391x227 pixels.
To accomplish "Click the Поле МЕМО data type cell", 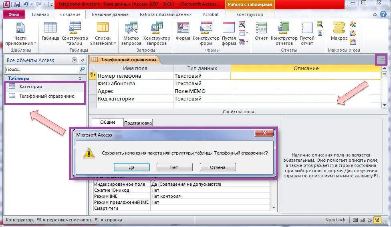I will pyautogui.click(x=202, y=91).
